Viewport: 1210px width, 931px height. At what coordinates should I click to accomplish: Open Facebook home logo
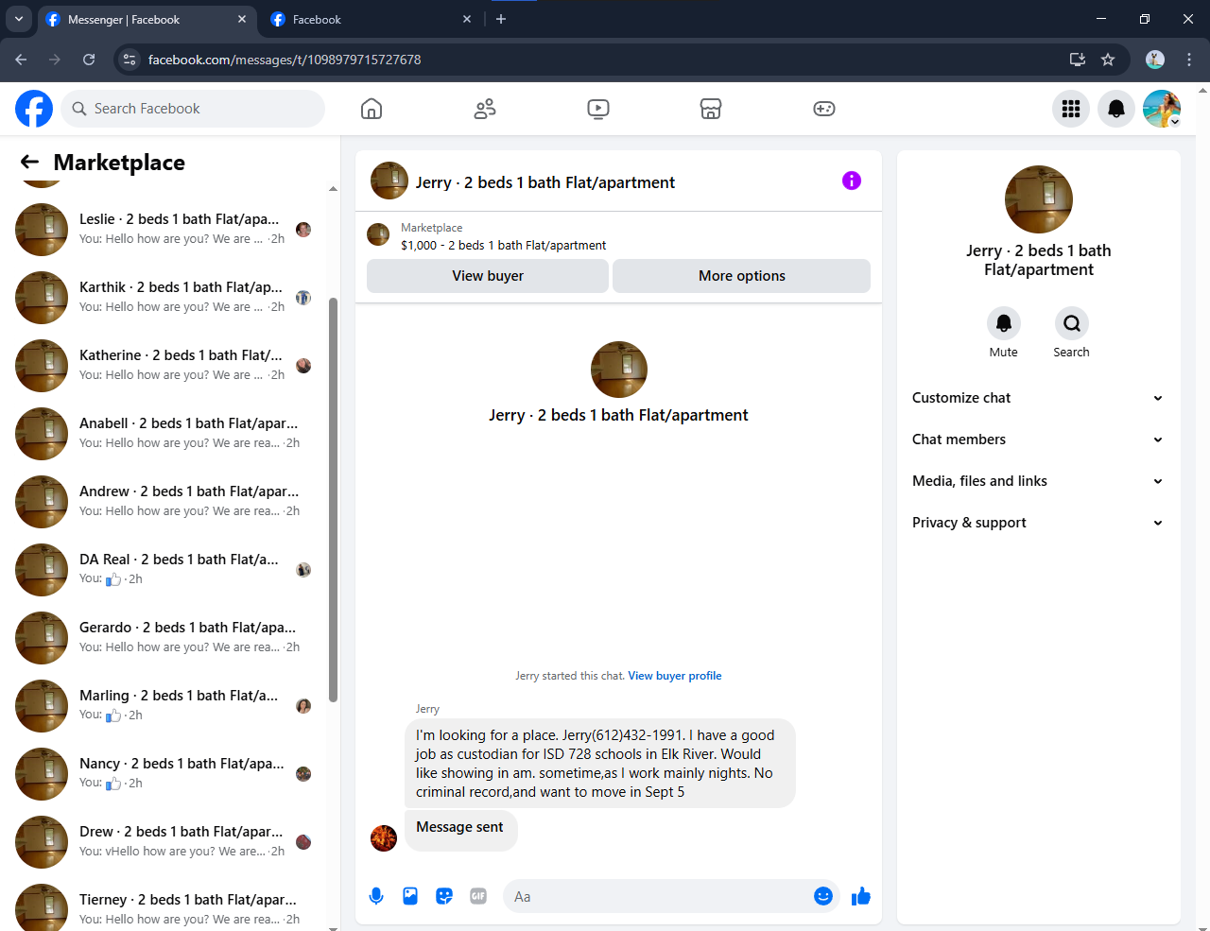[34, 109]
